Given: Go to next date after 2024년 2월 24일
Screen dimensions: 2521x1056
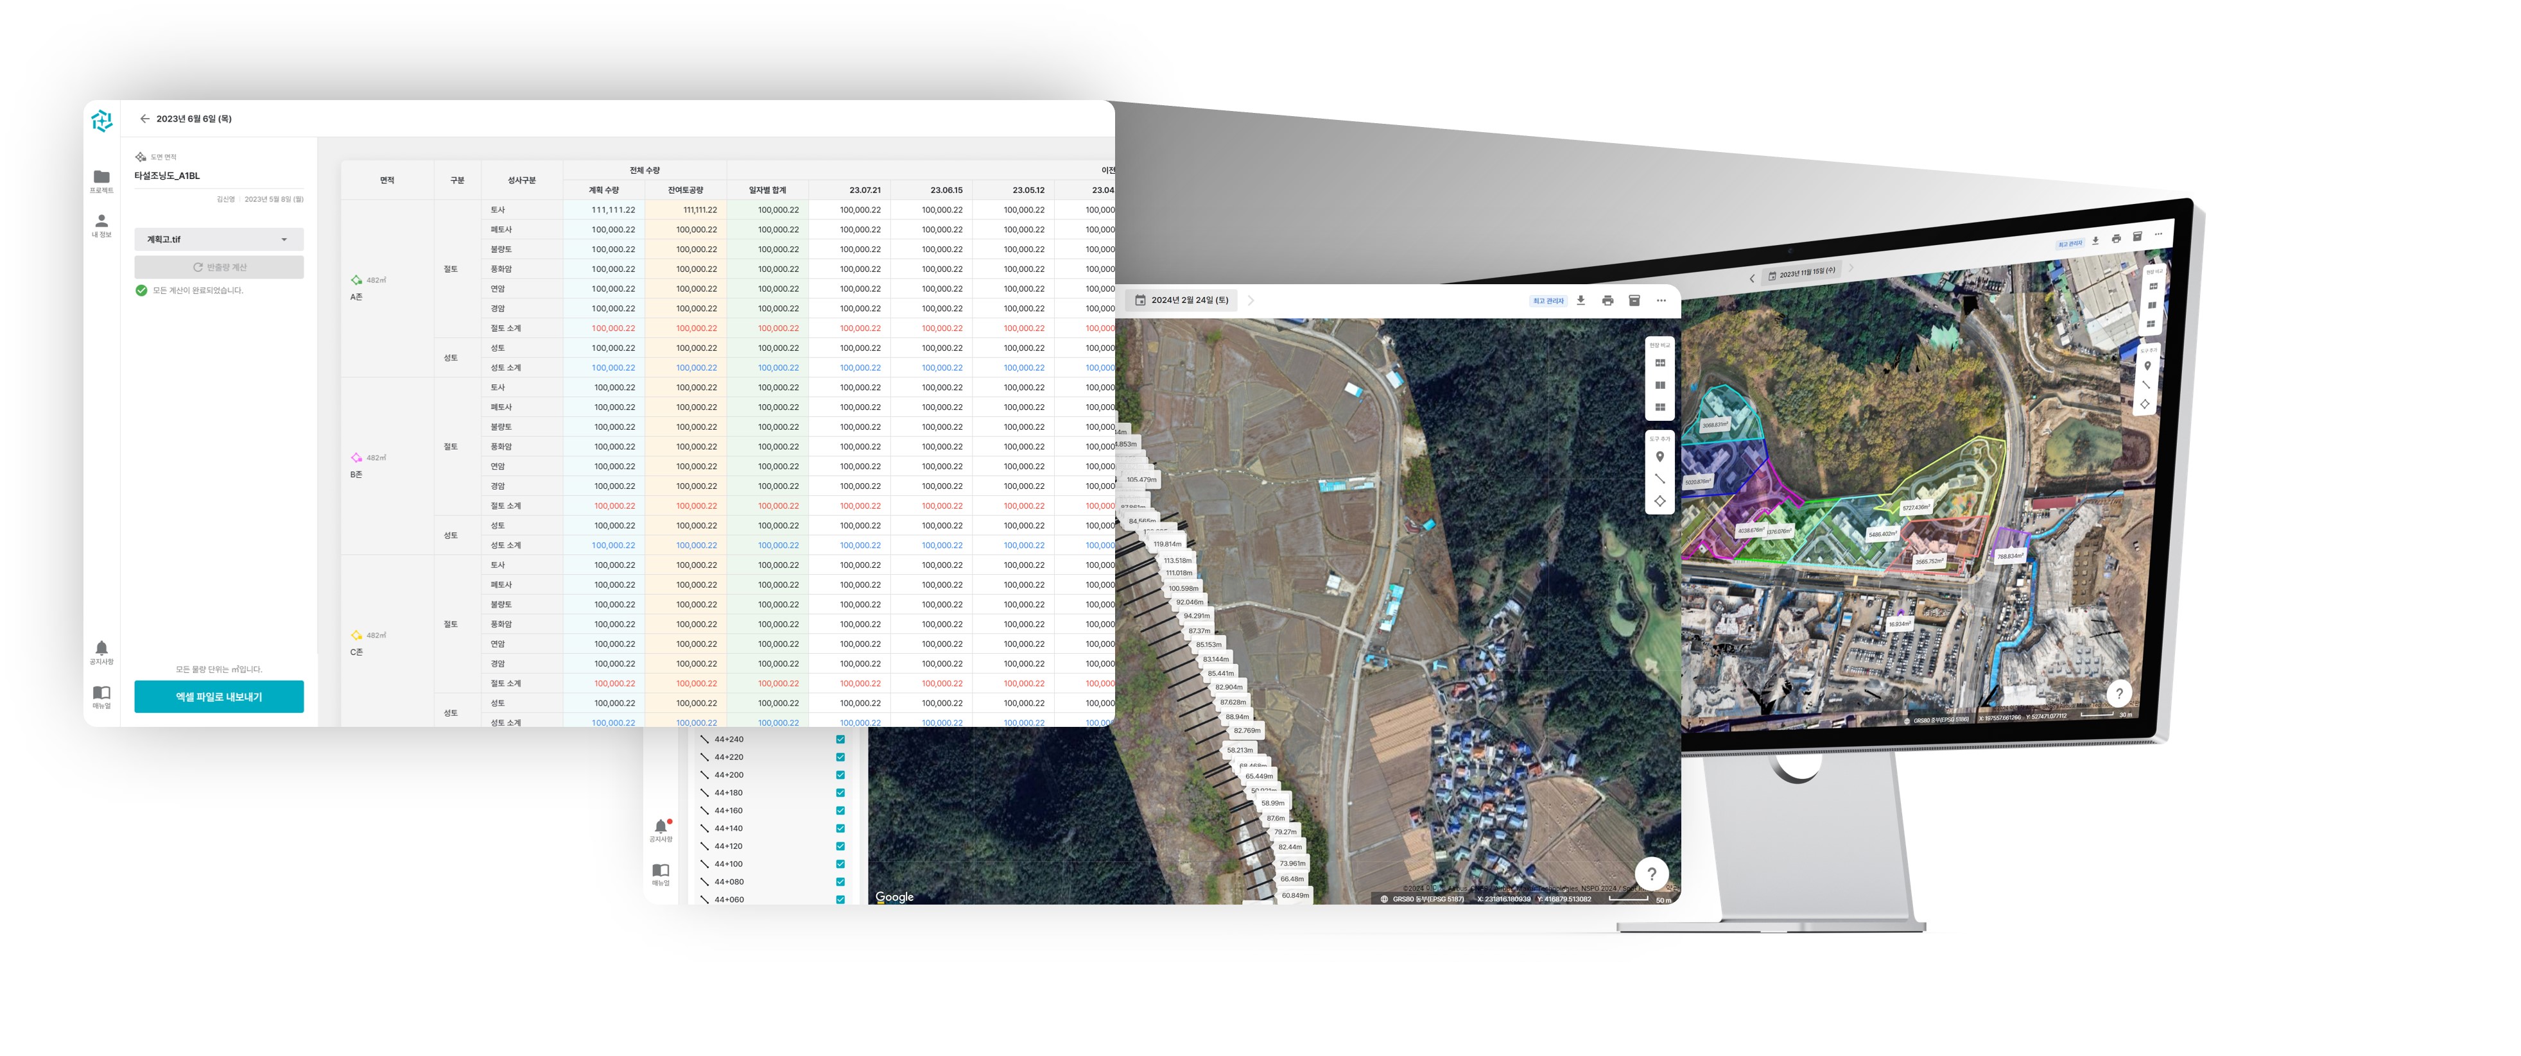Looking at the screenshot, I should pos(1251,300).
